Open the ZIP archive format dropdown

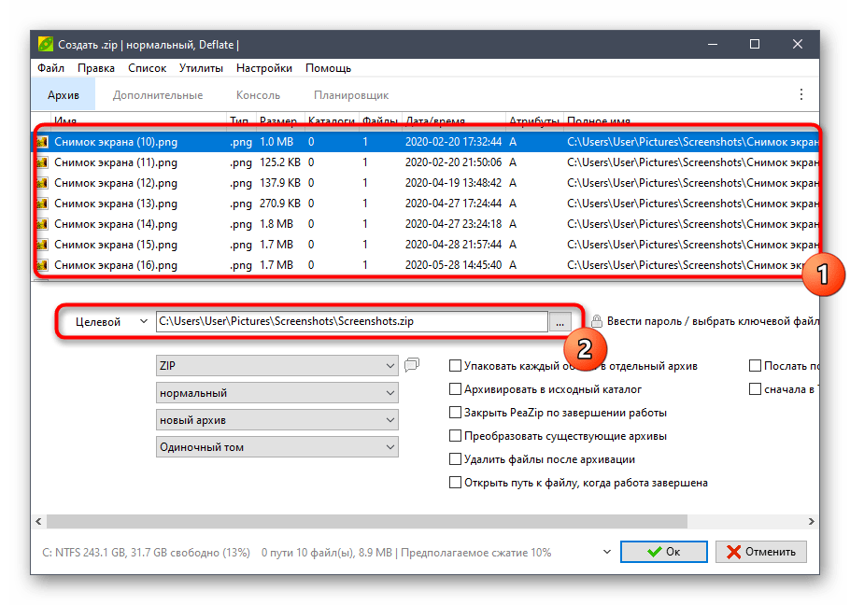[x=277, y=366]
